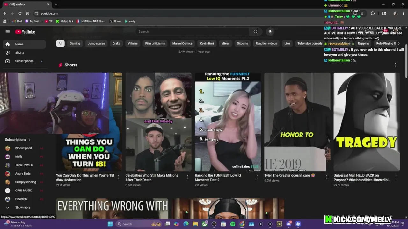Open the Mail bookmark
This screenshot has width=408, height=229.
(17, 21)
